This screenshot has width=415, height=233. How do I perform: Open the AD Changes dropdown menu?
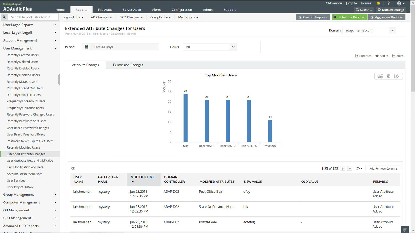tap(101, 17)
